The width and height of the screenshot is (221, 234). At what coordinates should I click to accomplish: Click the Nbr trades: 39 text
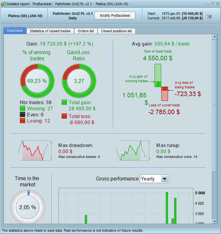(x=36, y=102)
